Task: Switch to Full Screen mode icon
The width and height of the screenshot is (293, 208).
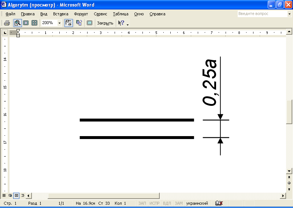Action: (x=89, y=23)
